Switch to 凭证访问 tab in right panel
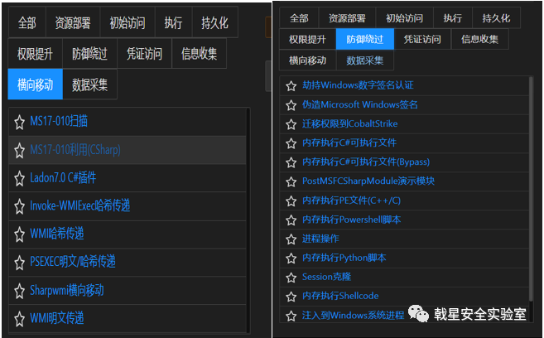The width and height of the screenshot is (544, 338). [x=422, y=39]
